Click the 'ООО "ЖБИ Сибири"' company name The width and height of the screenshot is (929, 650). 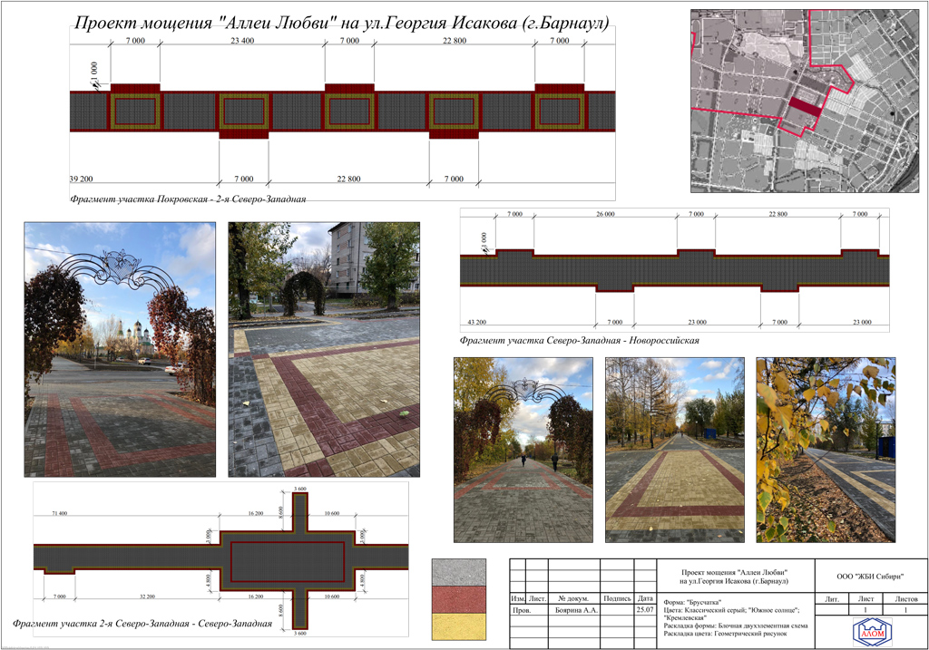[x=870, y=576]
